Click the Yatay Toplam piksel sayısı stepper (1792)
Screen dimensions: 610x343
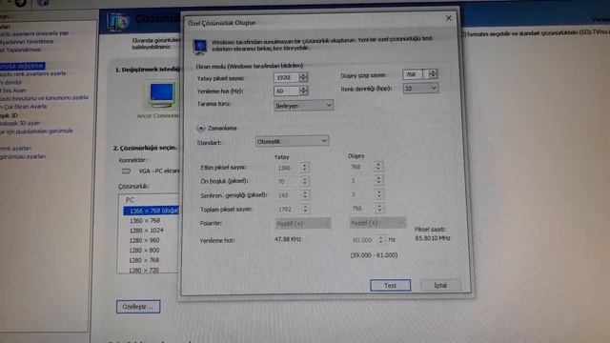tap(305, 209)
